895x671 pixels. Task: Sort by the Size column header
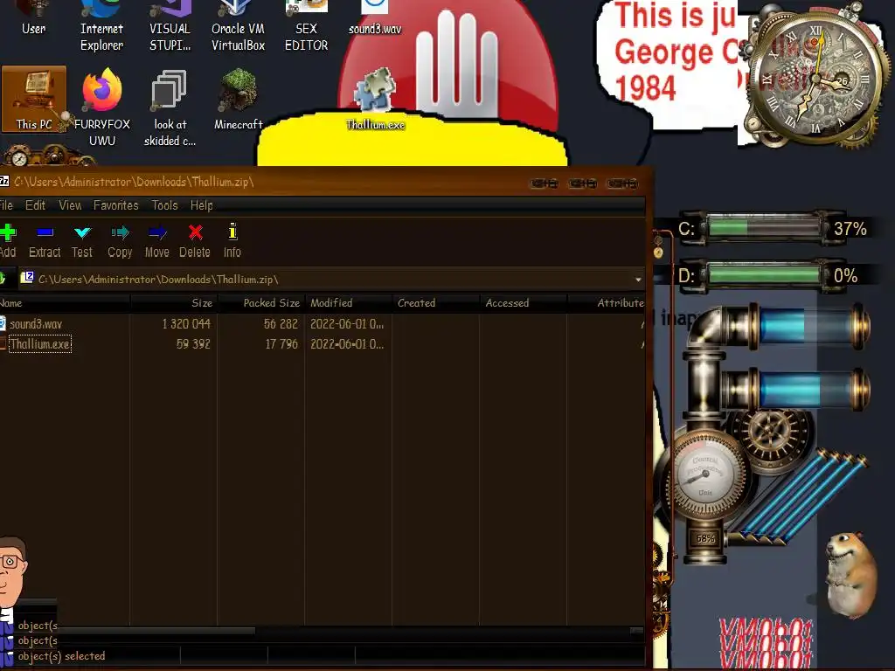pyautogui.click(x=174, y=303)
